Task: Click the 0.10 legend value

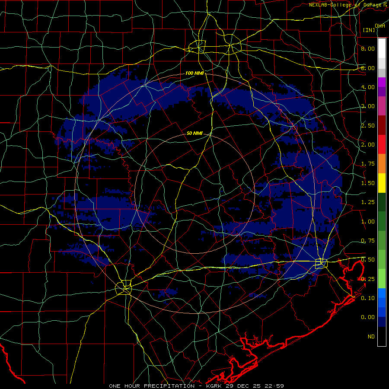Action: click(x=368, y=298)
